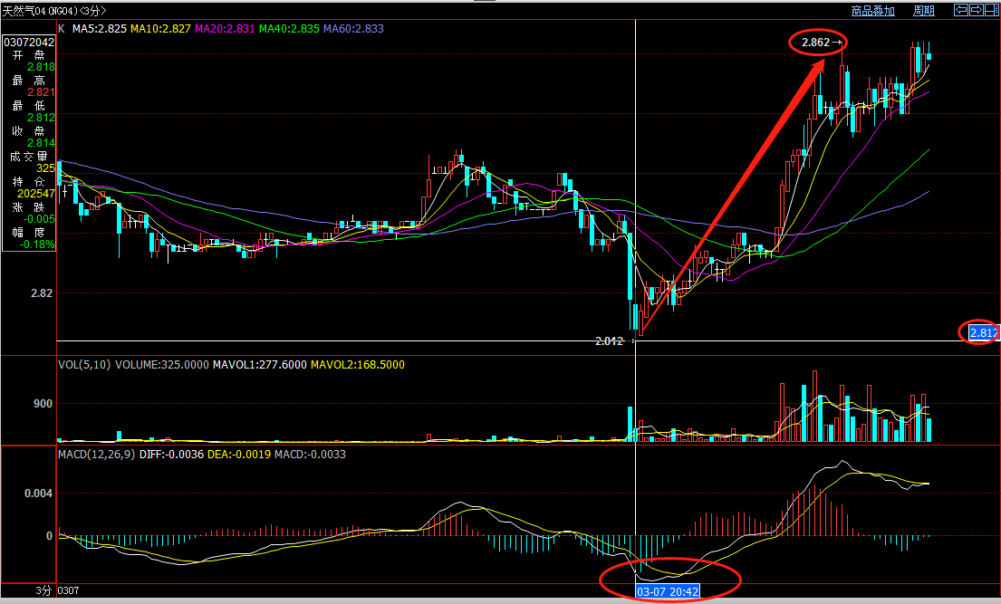Click the MAVOL2 yellow volume label

click(357, 365)
